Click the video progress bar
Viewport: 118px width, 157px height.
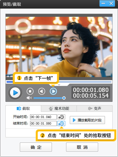(x=59, y=82)
